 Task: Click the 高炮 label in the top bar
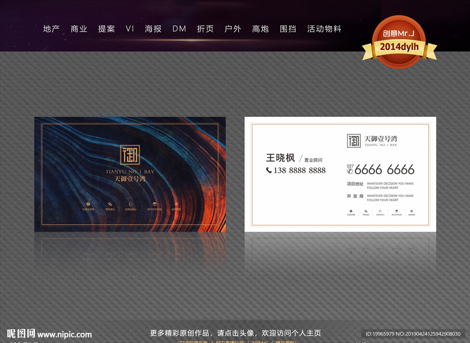(x=261, y=29)
